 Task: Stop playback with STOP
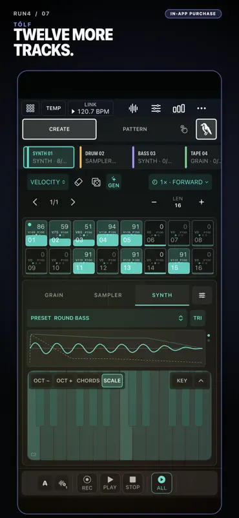132,483
